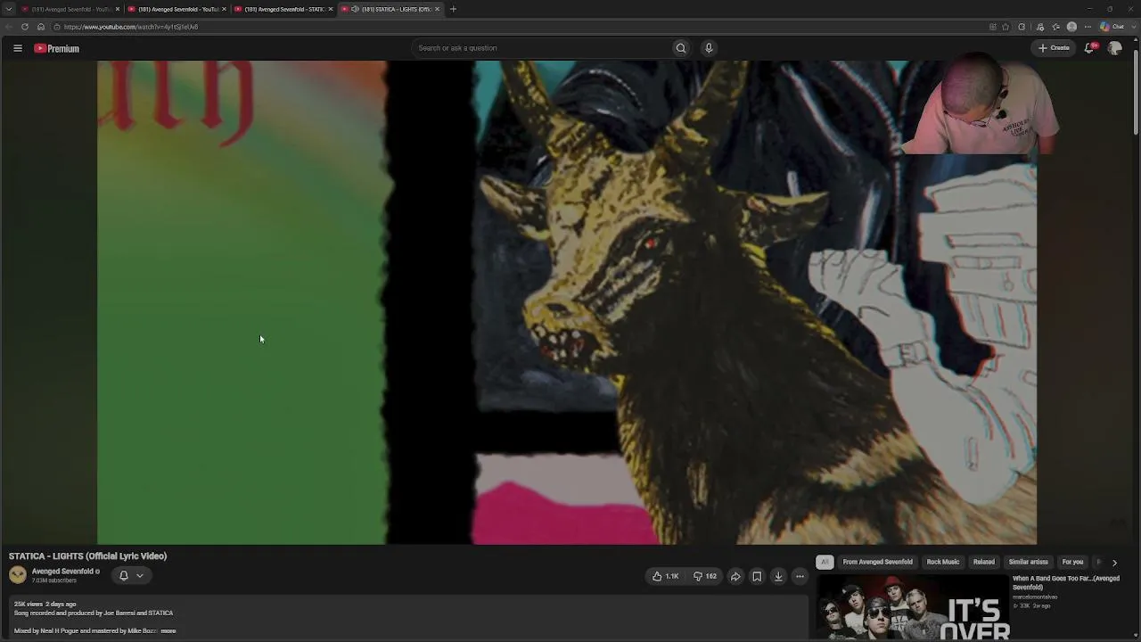The width and height of the screenshot is (1141, 642).
Task: Download the video
Action: pos(778,576)
